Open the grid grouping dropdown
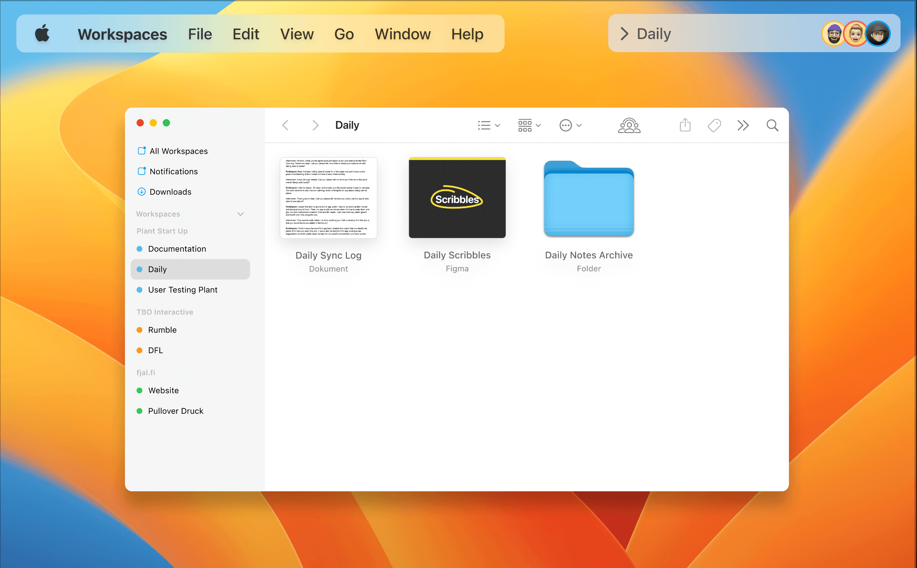Viewport: 917px width, 568px height. click(x=529, y=125)
